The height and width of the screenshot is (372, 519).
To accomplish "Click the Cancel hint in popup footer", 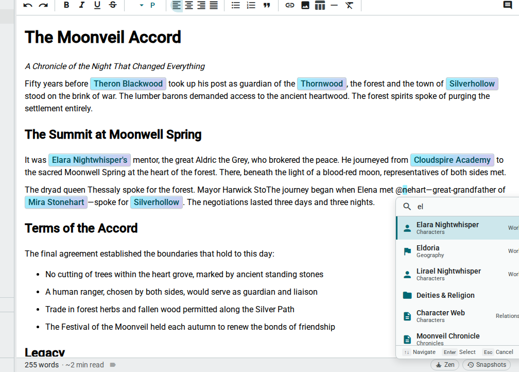I will coord(498,352).
